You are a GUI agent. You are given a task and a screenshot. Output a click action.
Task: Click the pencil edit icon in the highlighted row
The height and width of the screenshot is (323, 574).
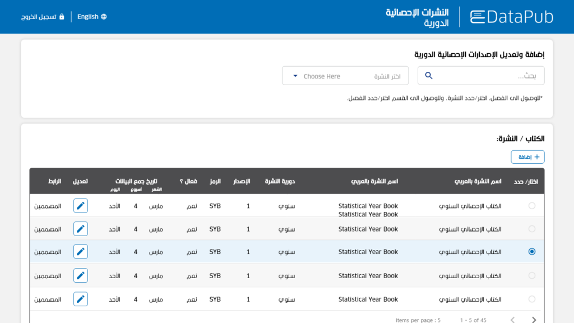[80, 251]
